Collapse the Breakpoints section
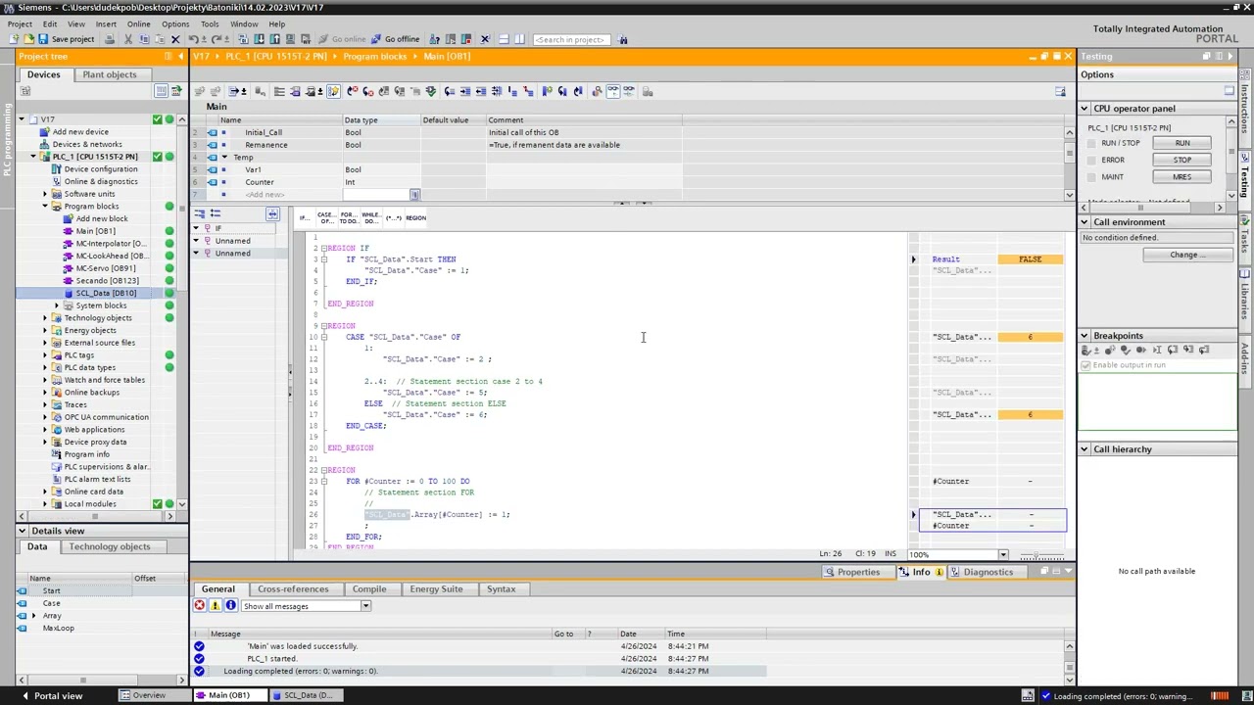This screenshot has width=1254, height=705. (1085, 336)
